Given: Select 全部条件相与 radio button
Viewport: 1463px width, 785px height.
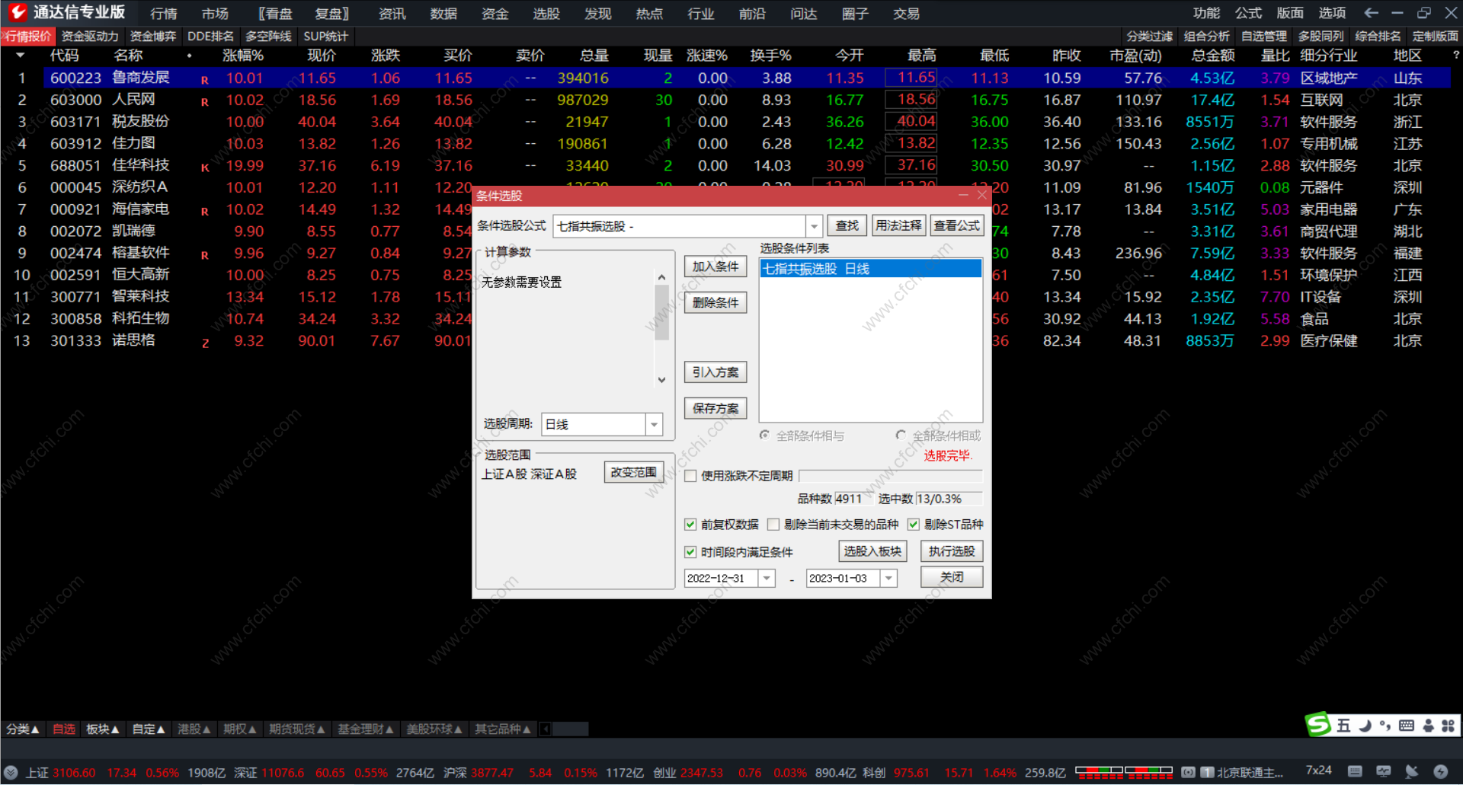Looking at the screenshot, I should click(764, 435).
